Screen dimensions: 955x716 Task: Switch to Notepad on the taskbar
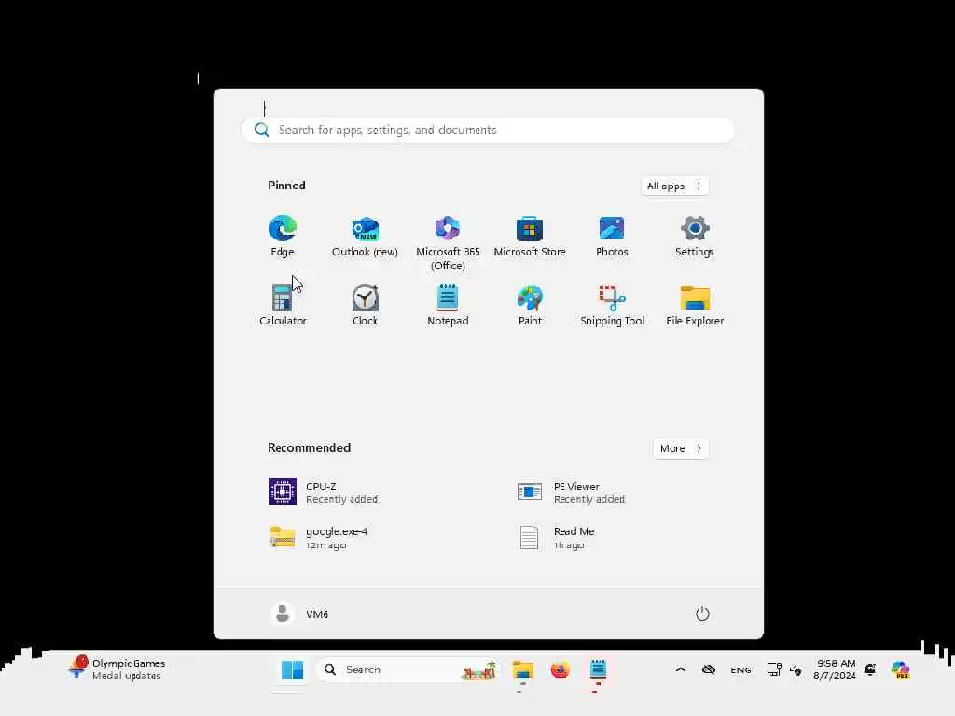coord(598,669)
